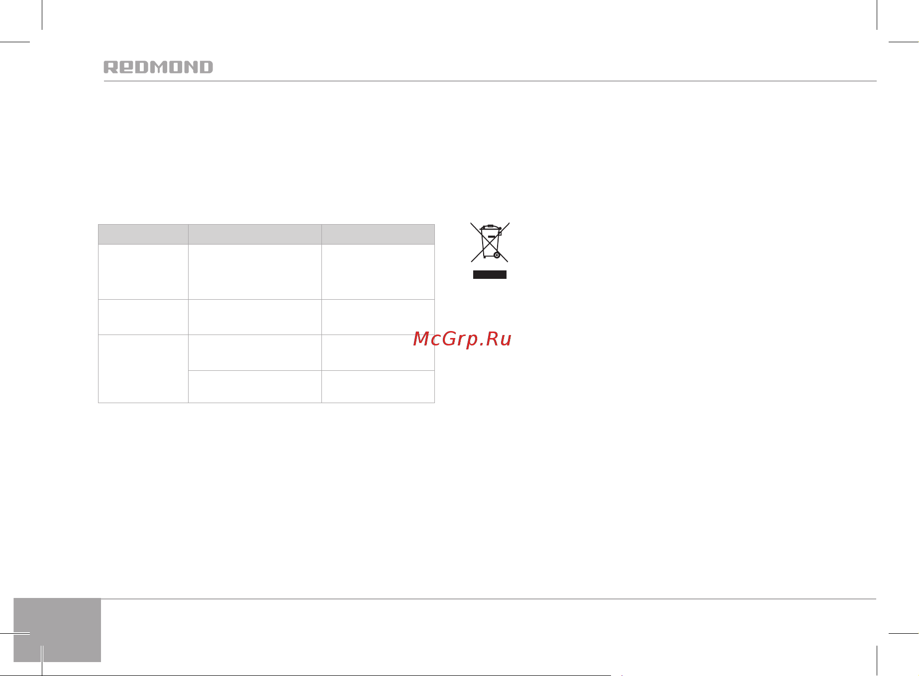Click the crossed-out wheeled bin symbol

(x=490, y=242)
